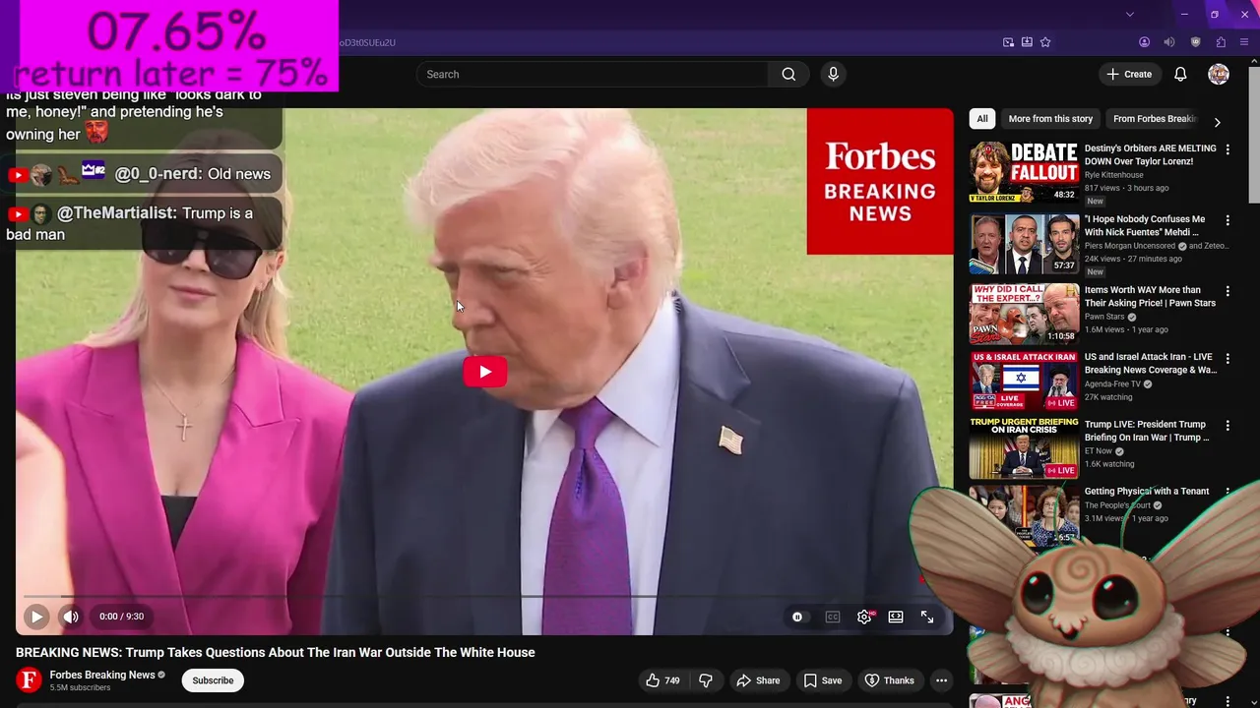This screenshot has height=708, width=1260.
Task: Like the video with 749 likes
Action: (662, 680)
